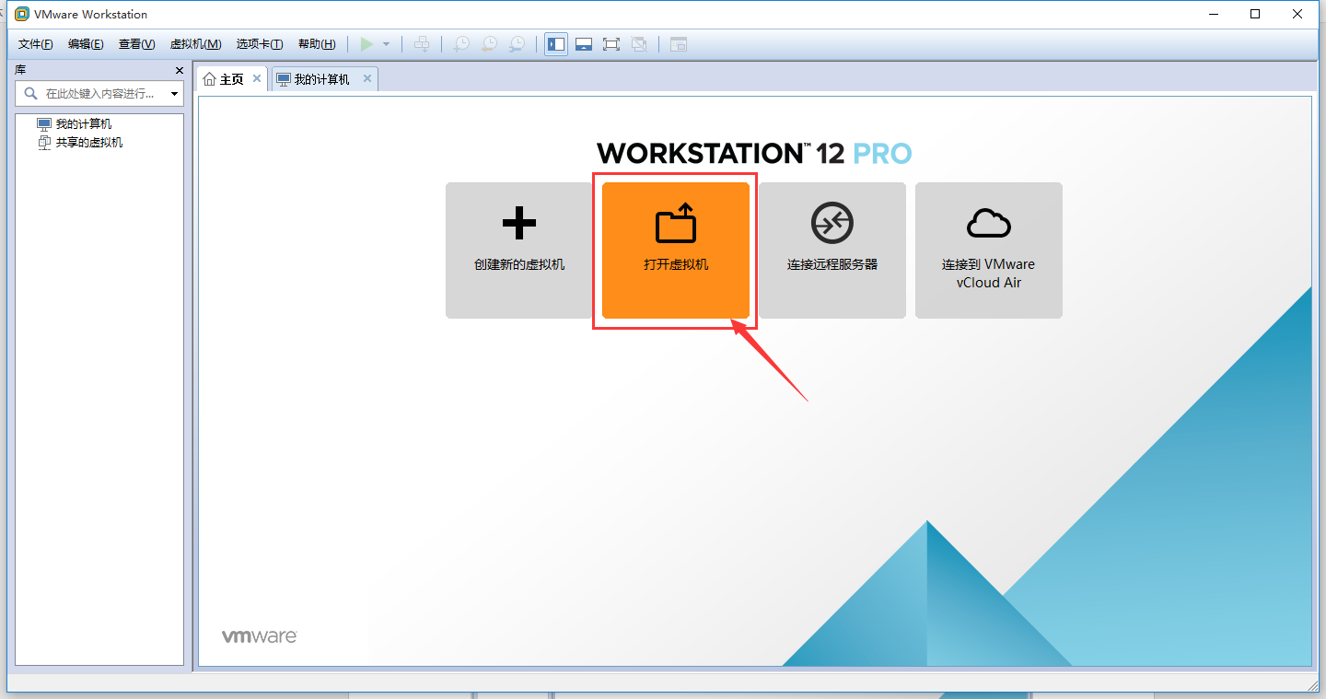Expand the library search dropdown arrow
The height and width of the screenshot is (699, 1326).
pyautogui.click(x=174, y=94)
